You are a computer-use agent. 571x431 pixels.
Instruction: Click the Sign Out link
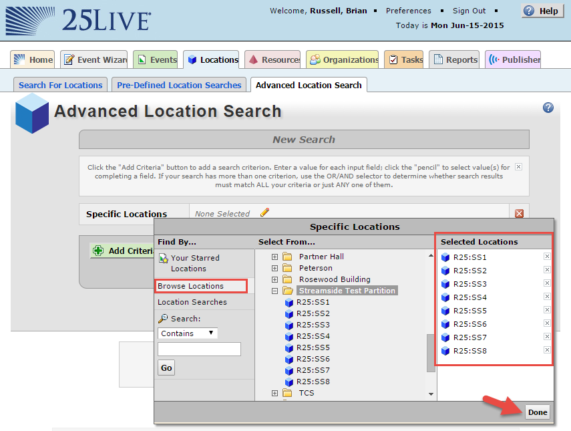[469, 11]
